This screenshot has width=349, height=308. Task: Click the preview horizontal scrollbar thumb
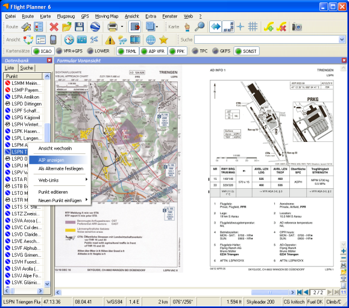(270, 292)
